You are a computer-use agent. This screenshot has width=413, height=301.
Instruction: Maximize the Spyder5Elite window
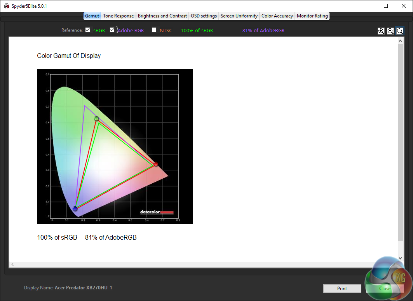[386, 6]
